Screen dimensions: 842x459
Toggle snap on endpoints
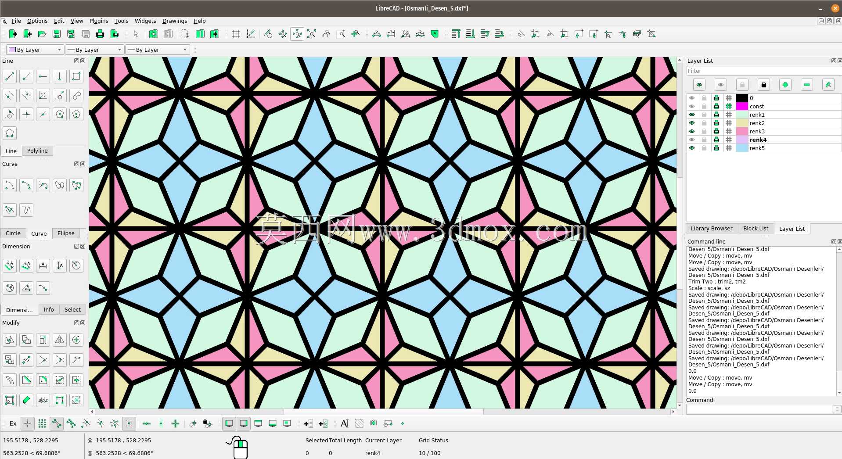click(x=57, y=423)
